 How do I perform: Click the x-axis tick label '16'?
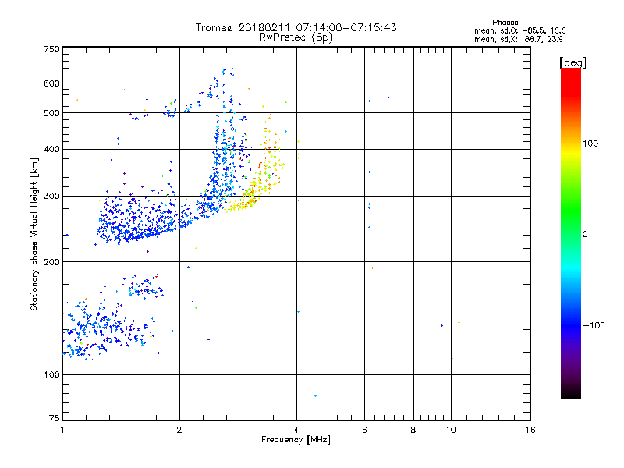pyautogui.click(x=530, y=430)
